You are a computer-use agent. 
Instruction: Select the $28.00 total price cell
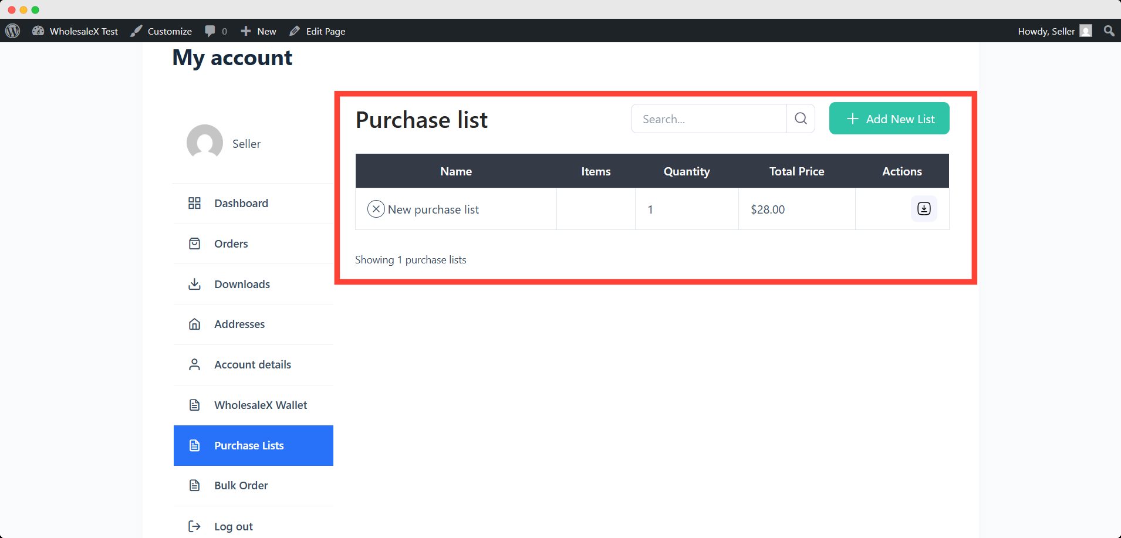(x=797, y=209)
